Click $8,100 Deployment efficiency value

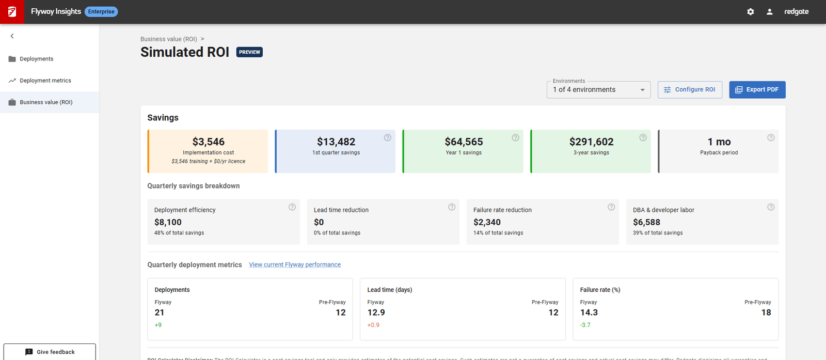coord(168,222)
